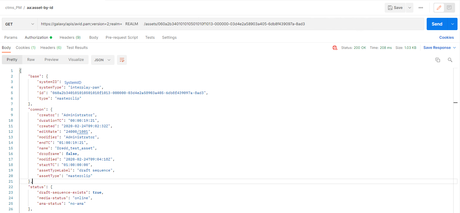Click the response vertical scrollbar
460x213 pixels.
[455, 140]
